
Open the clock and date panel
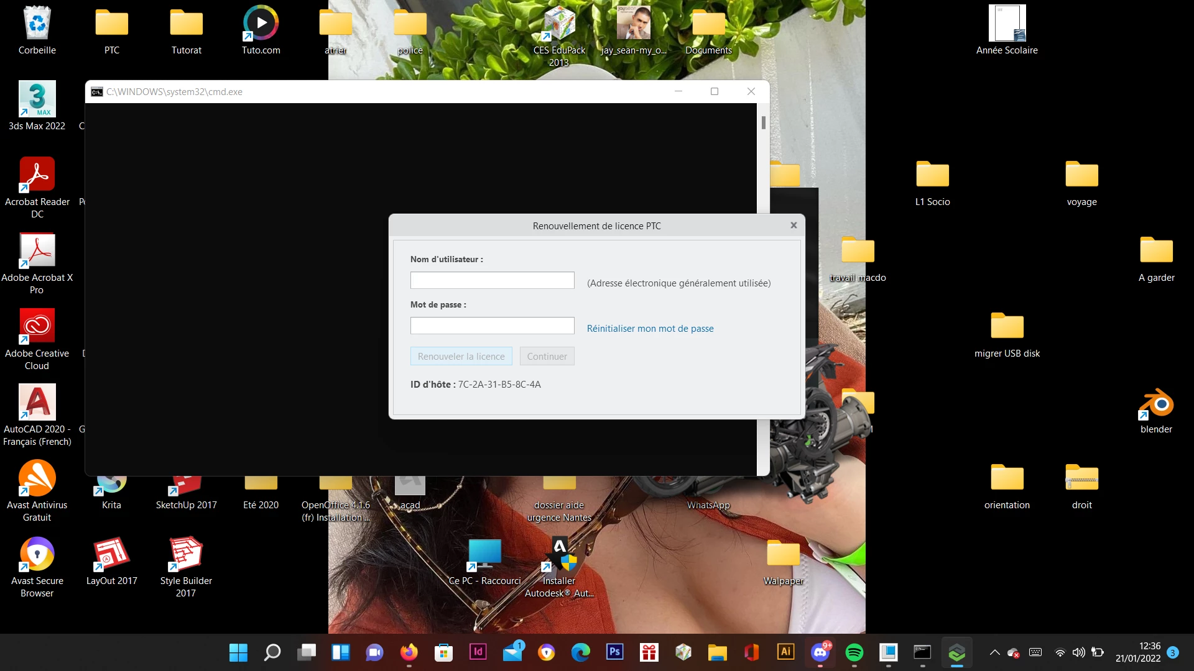point(1137,652)
